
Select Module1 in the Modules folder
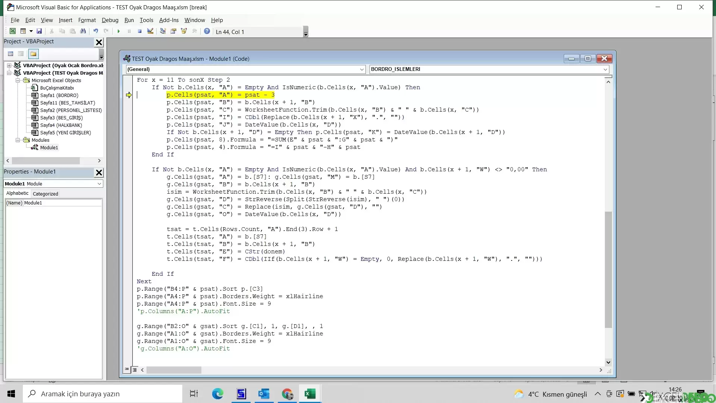(x=49, y=147)
